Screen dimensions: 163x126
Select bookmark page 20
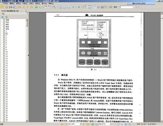point(7,74)
